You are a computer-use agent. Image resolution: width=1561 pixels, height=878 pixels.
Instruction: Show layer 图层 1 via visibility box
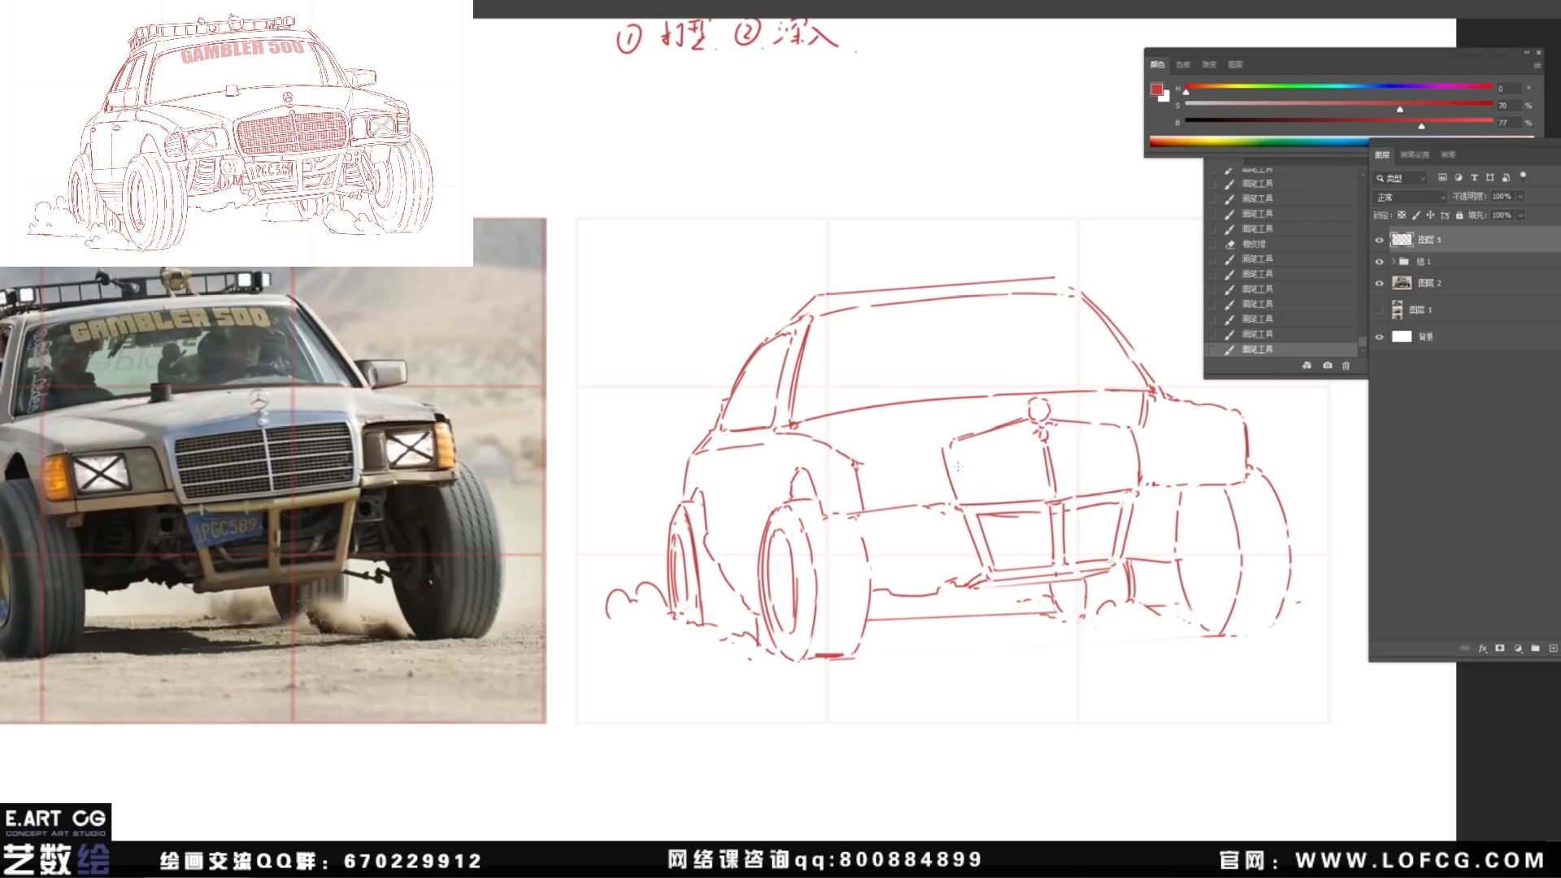(1379, 310)
